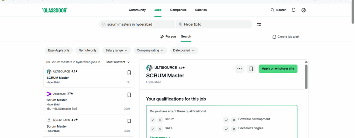The width and height of the screenshot is (355, 138).
Task: Click the magnifier in the job search box
Action: pyautogui.click(x=104, y=24)
